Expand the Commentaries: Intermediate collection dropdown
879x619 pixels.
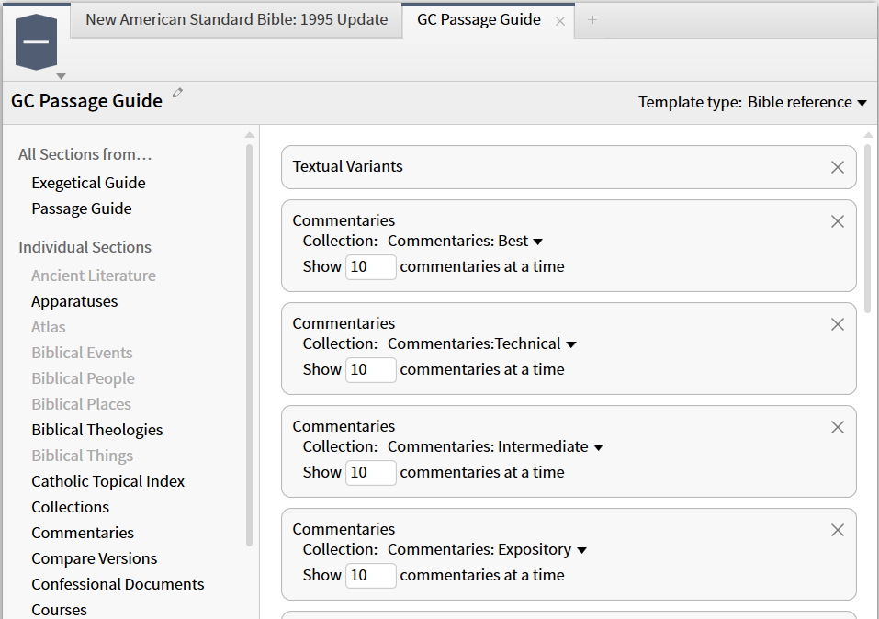pyautogui.click(x=598, y=447)
